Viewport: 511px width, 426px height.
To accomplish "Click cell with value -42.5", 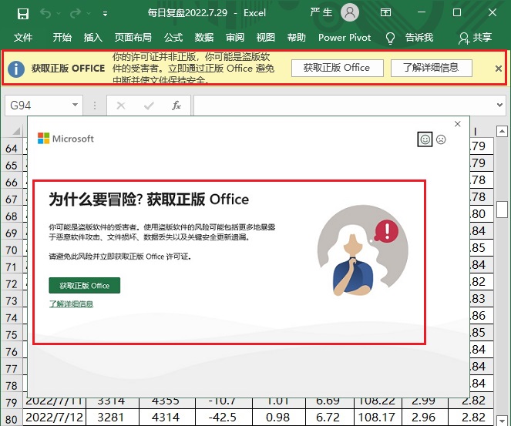I will pos(224,417).
